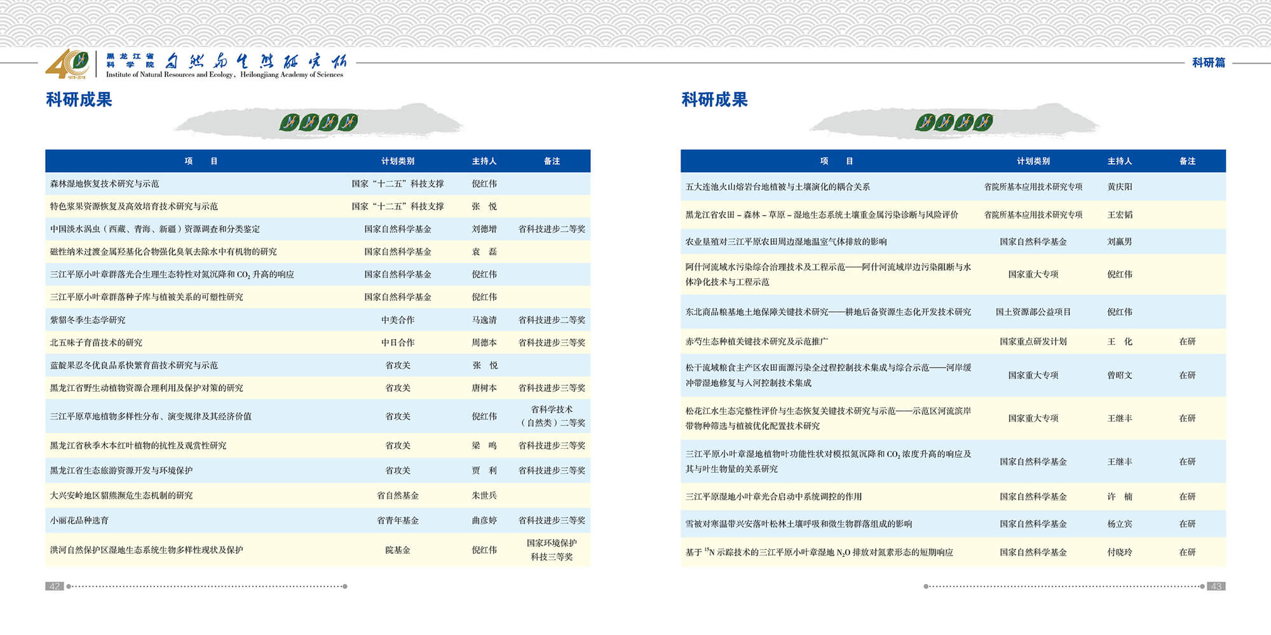Screen dimensions: 1271x635
Task: Click the 科研篇 section label
Action: [1209, 63]
